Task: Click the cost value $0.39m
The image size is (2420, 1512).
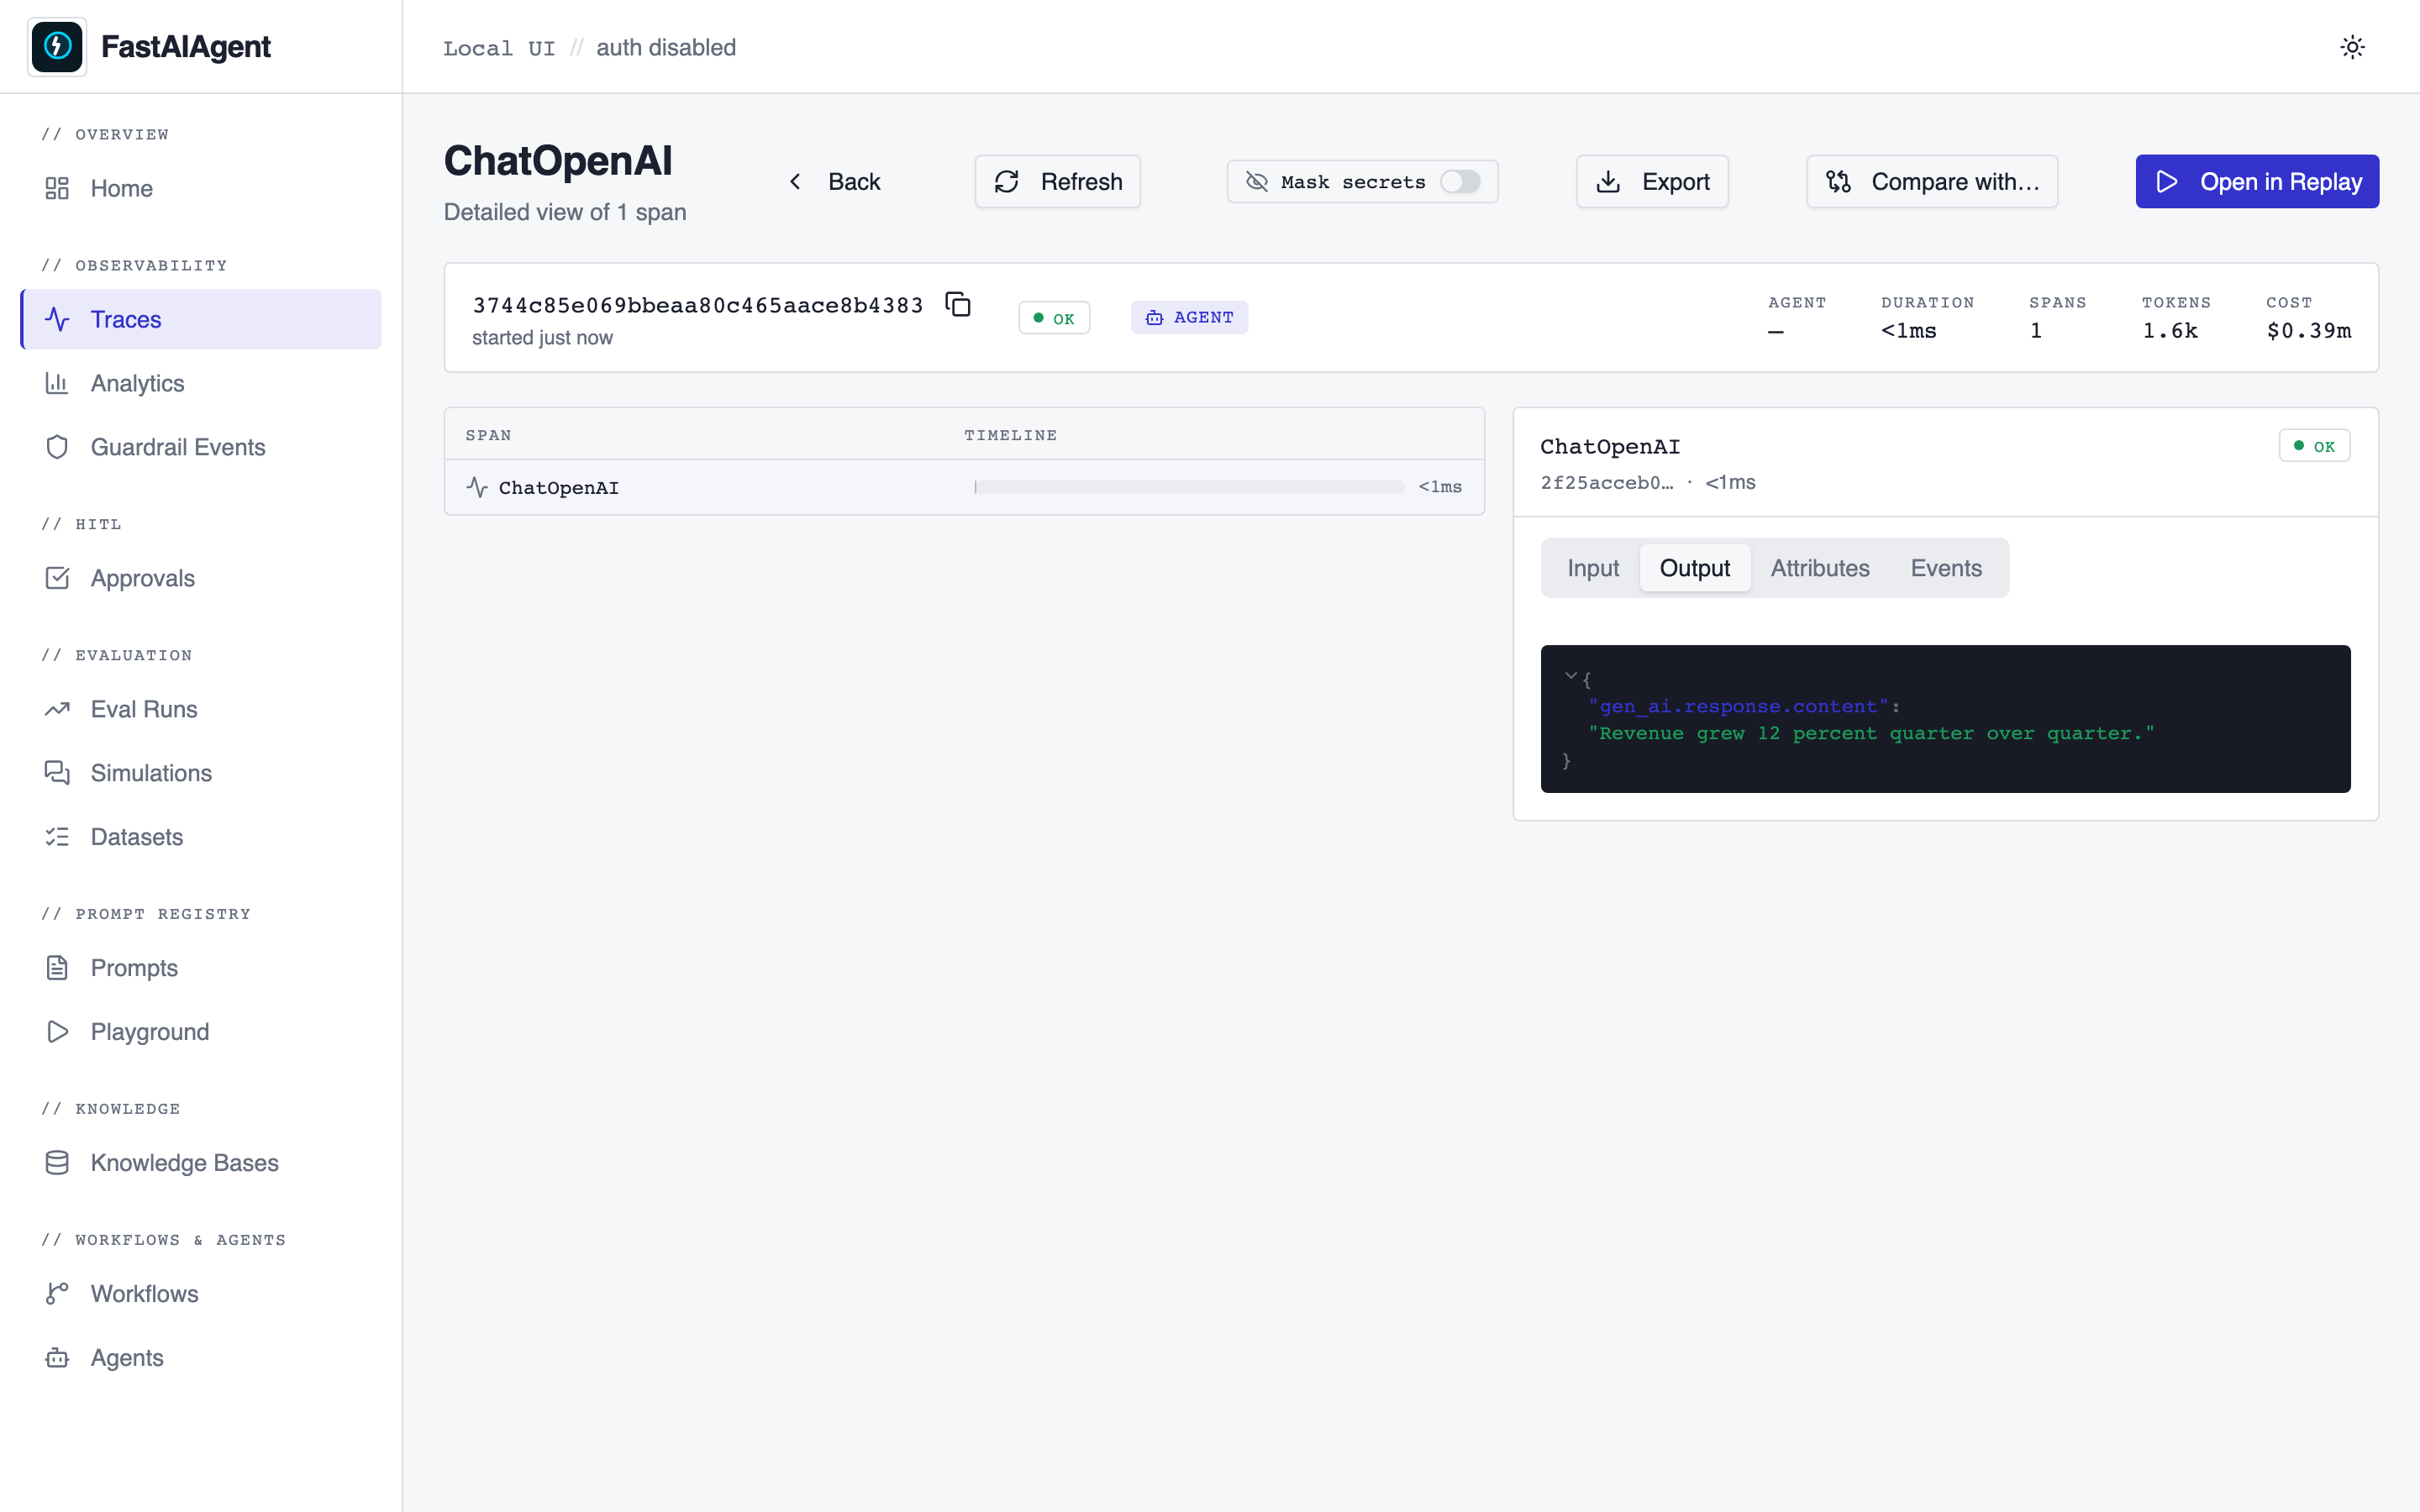Action: pos(2308,331)
